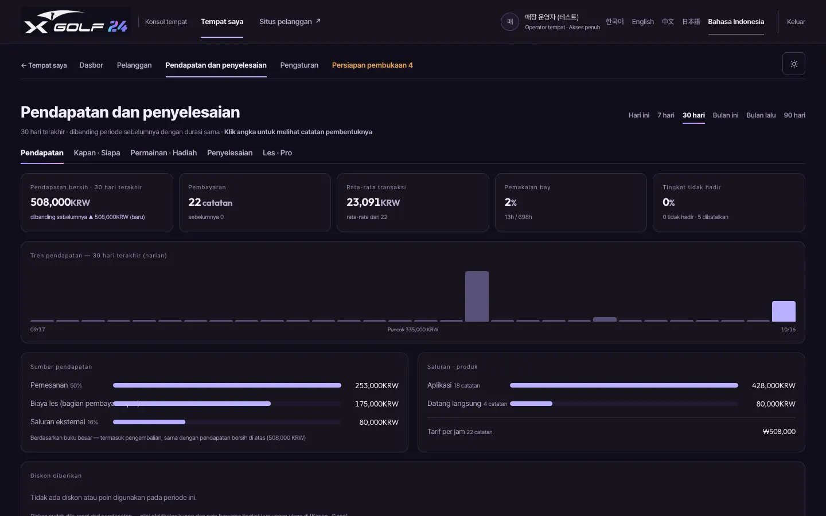Screen dimensions: 826x516
Task: Open the Penyelesaian sub-tab
Action: pyautogui.click(x=229, y=153)
